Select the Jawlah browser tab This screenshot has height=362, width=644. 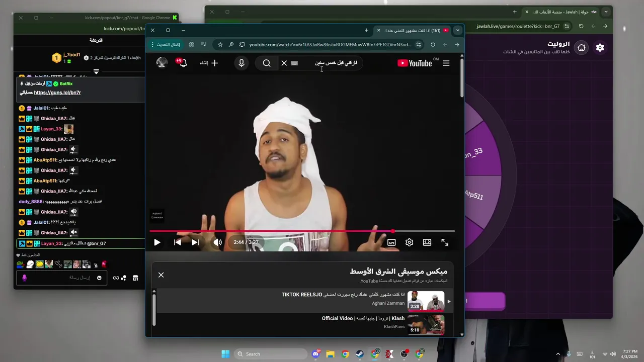coord(561,12)
